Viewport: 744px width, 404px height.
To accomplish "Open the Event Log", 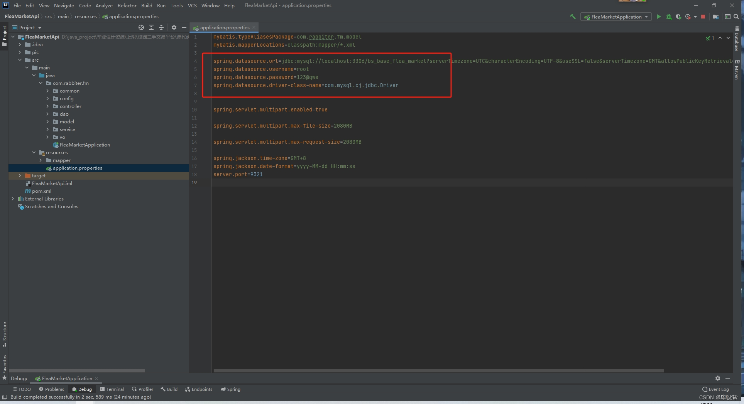I will (715, 389).
